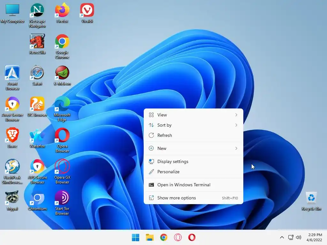Screen dimensions: 327x245
Task: Select the Start Tor Browser shortcut
Action: click(x=62, y=203)
